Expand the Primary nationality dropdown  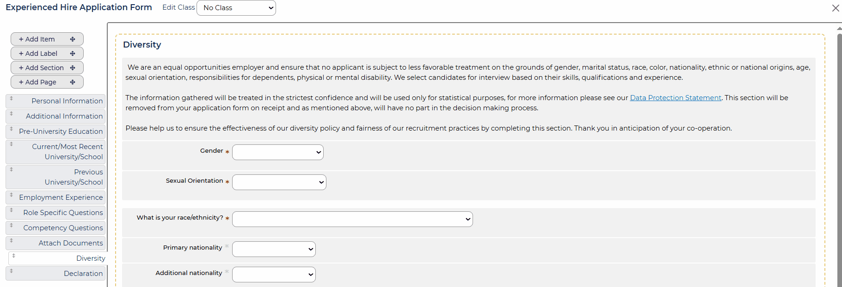tap(274, 249)
